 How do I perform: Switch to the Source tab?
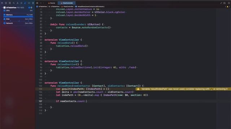(x=52, y=3)
